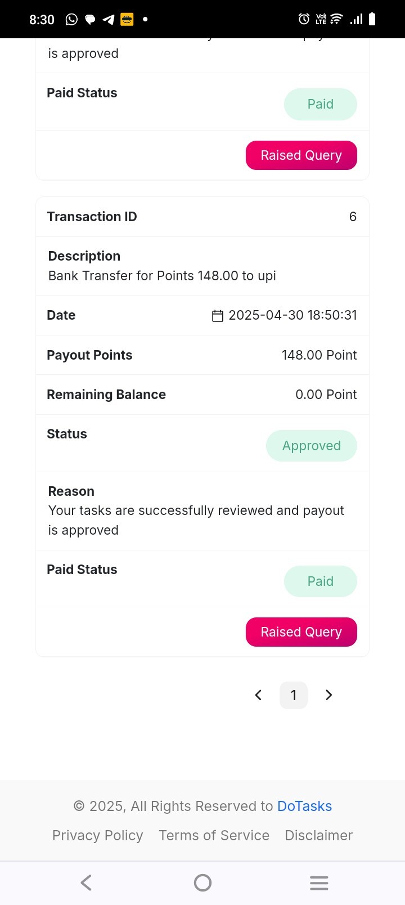Tap the Android back navigation button

(x=86, y=882)
